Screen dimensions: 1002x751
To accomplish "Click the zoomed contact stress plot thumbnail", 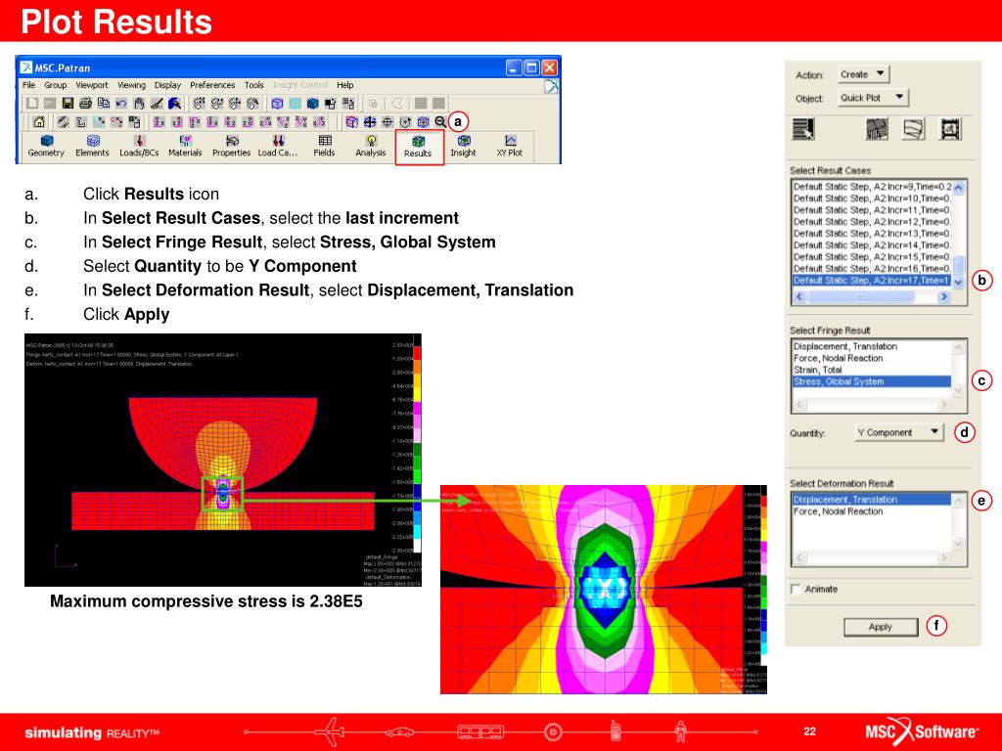I will pos(603,590).
